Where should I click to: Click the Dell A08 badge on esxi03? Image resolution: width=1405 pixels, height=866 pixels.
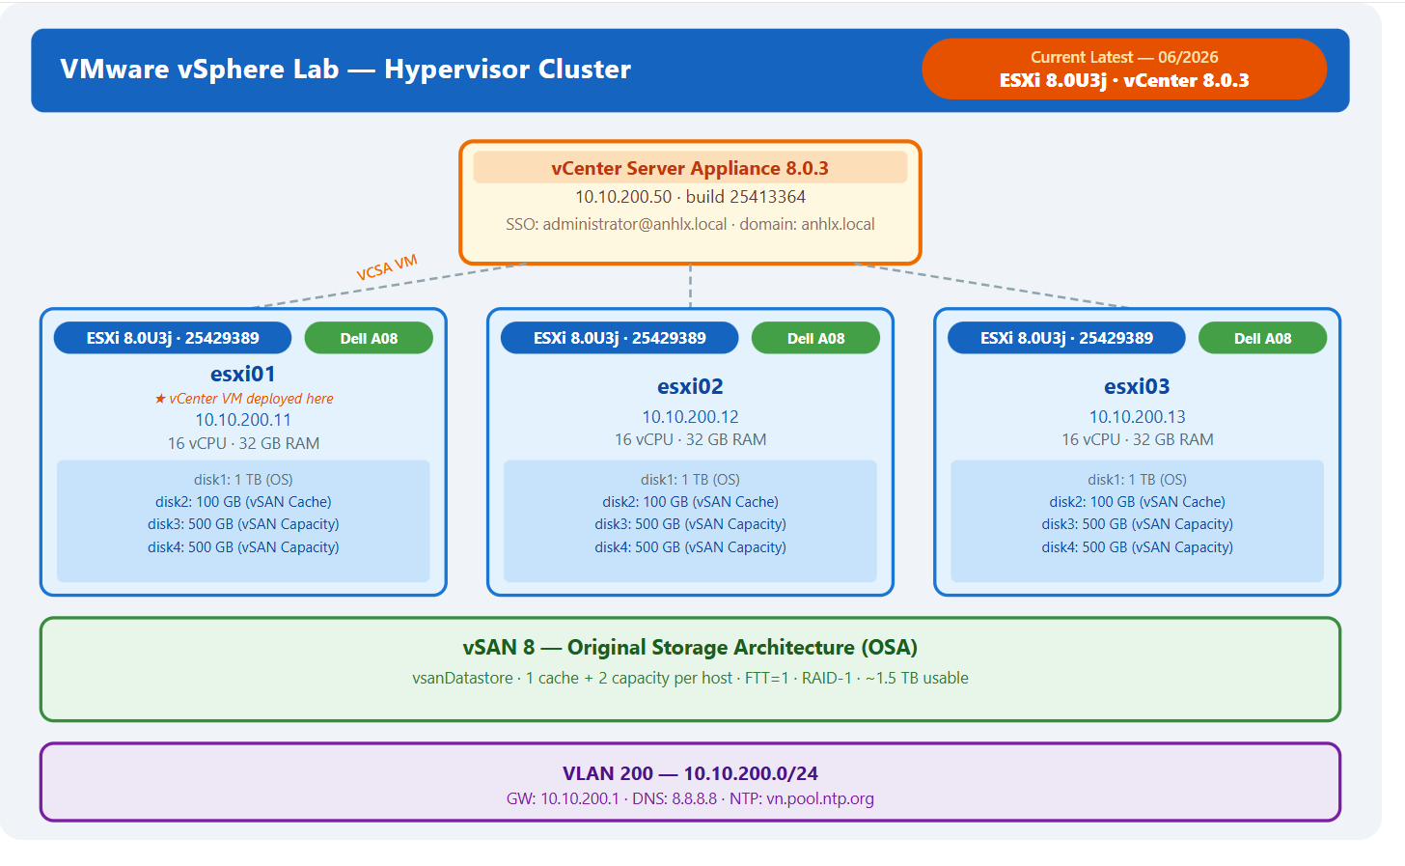pyautogui.click(x=1262, y=338)
